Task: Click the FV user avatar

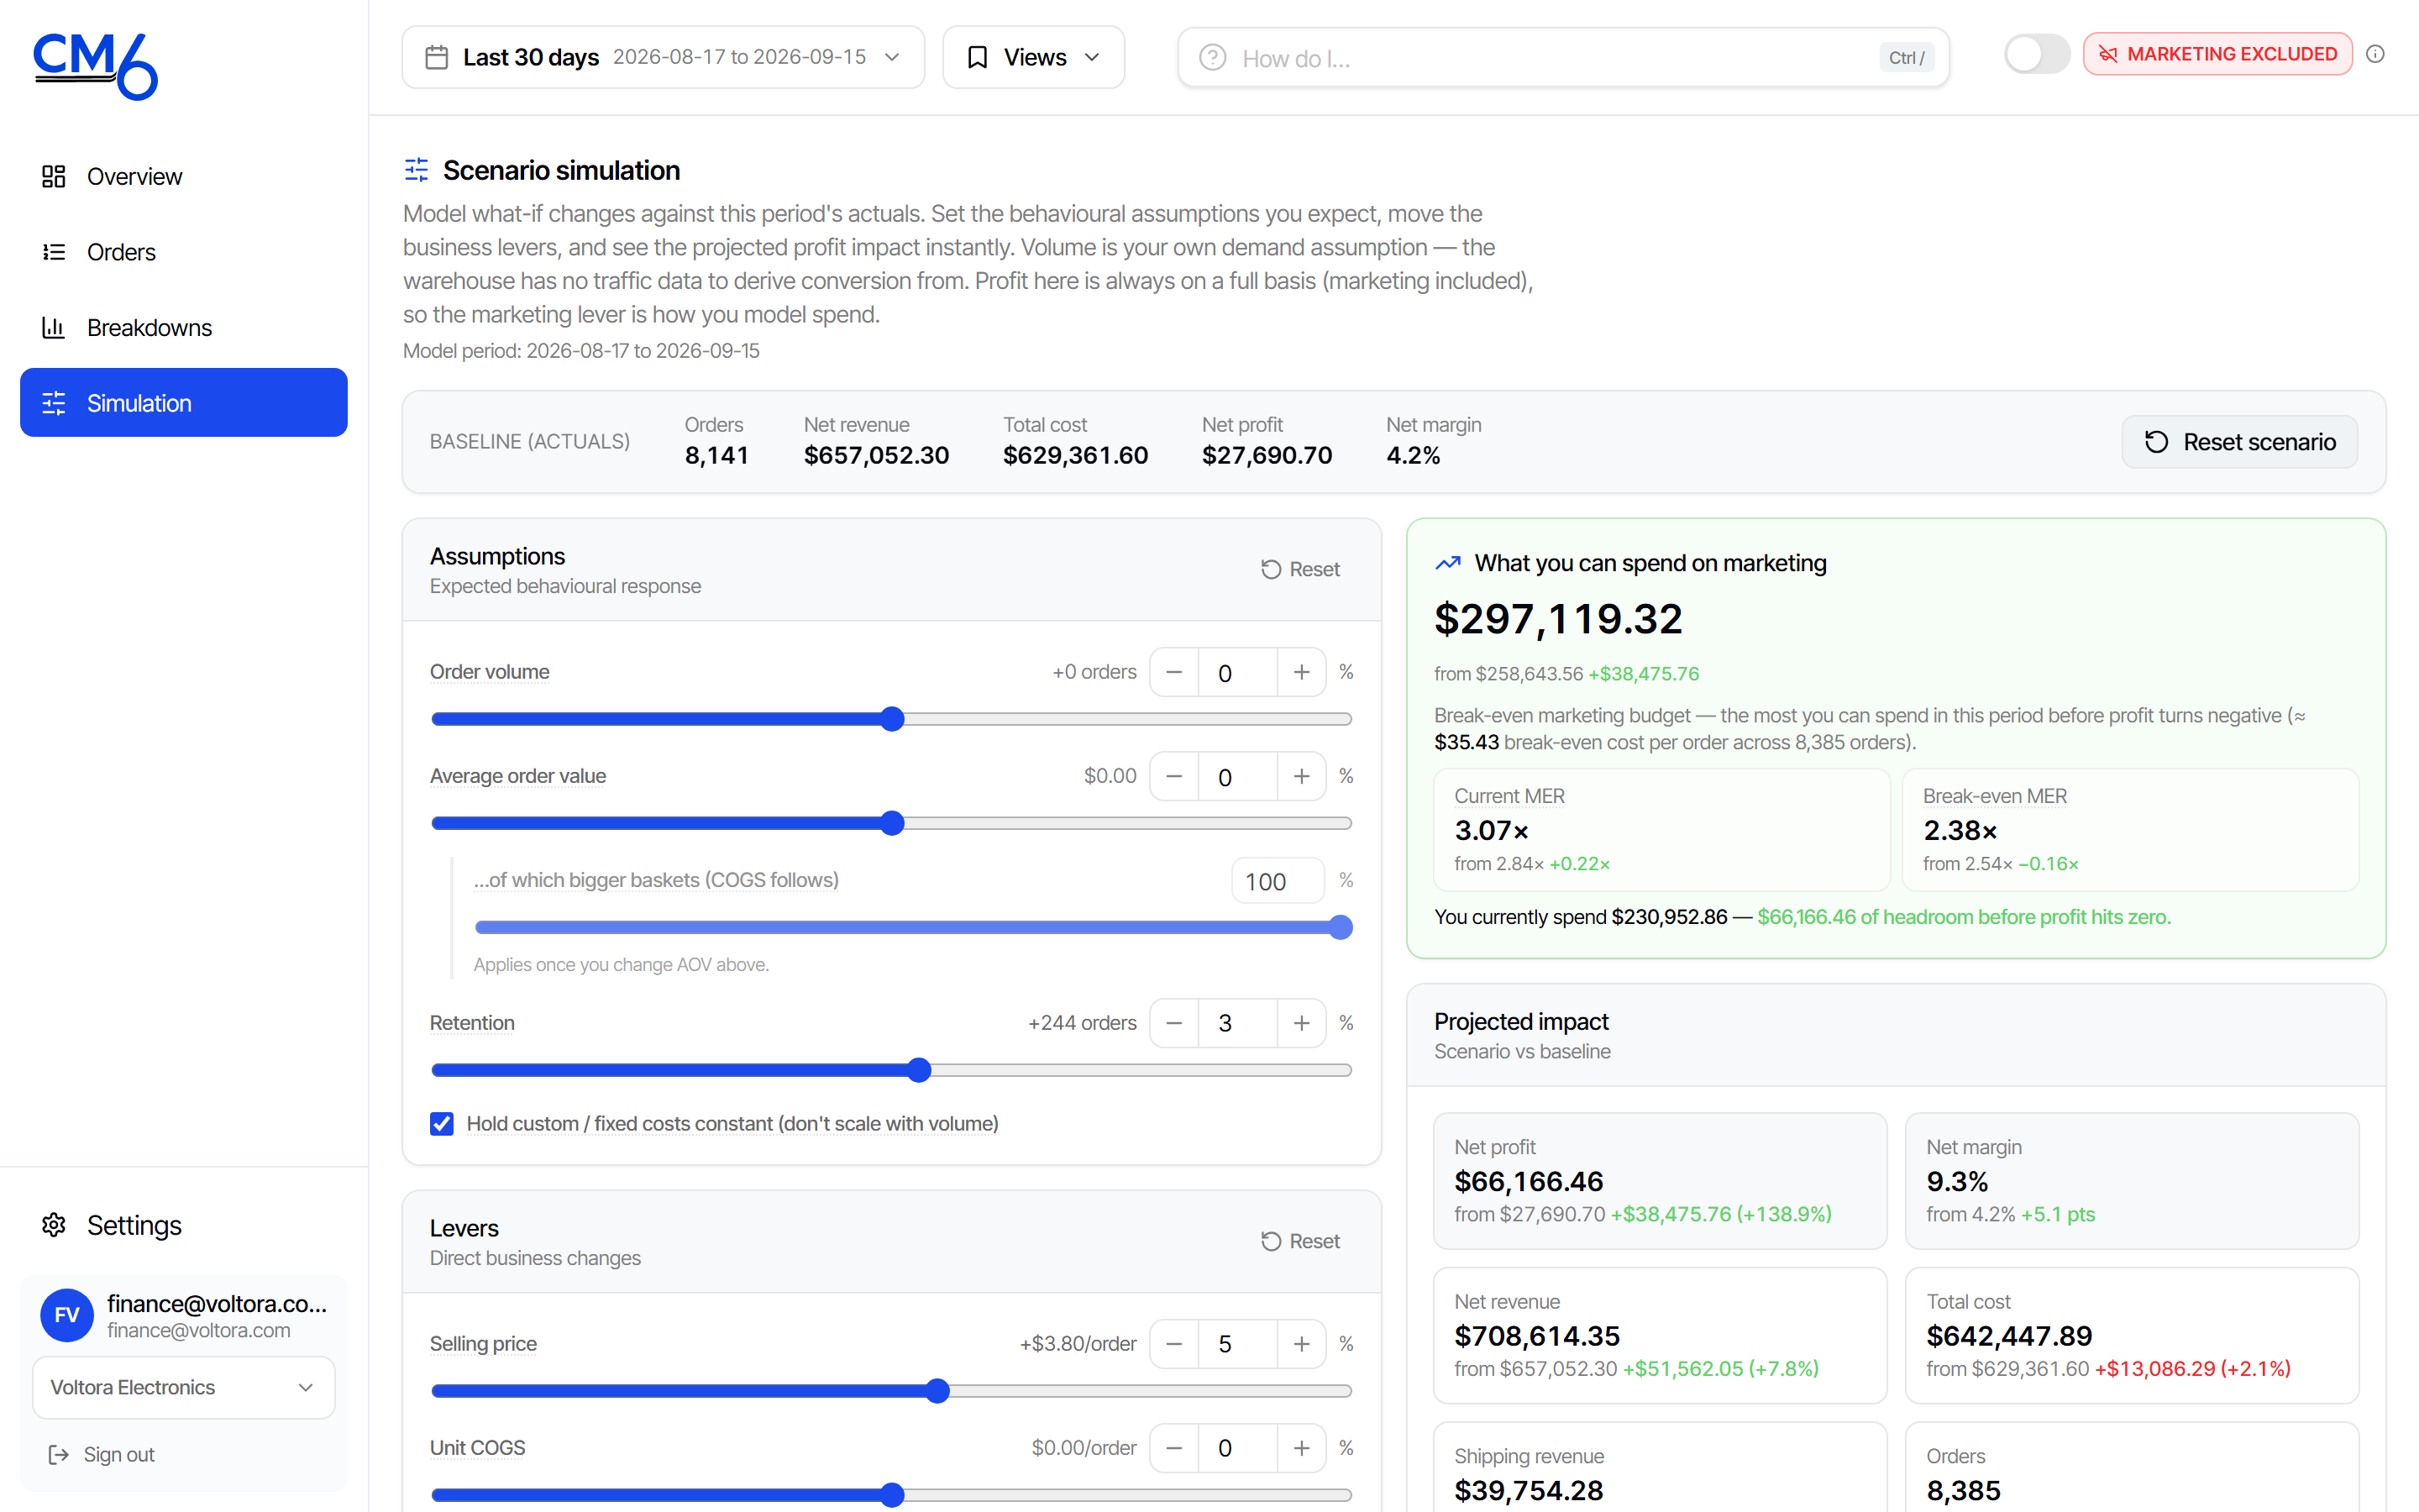Action: (67, 1315)
